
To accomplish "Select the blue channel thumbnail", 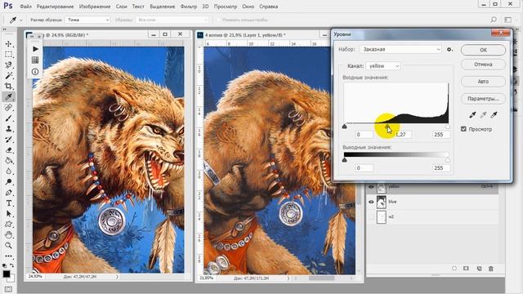I will pyautogui.click(x=382, y=202).
